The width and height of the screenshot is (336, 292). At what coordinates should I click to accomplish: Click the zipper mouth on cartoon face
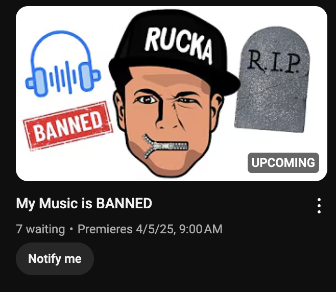click(164, 146)
